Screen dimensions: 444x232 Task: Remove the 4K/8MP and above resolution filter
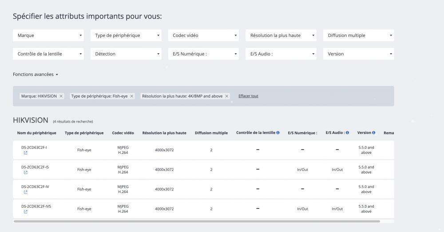click(227, 96)
